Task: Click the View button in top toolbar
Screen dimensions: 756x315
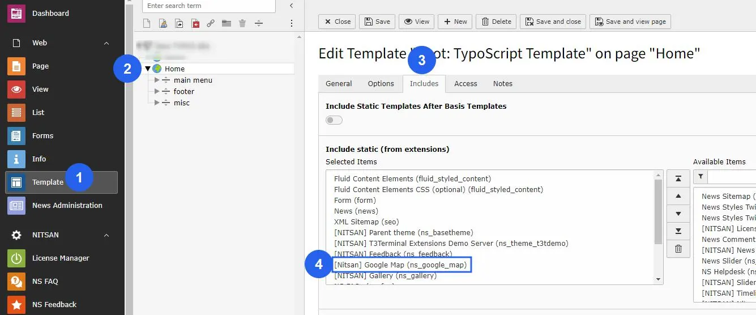Action: click(x=416, y=22)
